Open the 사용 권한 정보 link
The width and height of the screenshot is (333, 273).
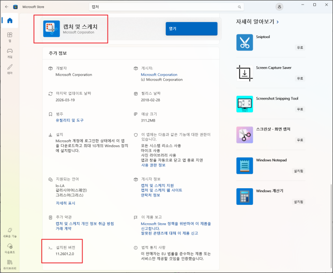pyautogui.click(x=153, y=165)
